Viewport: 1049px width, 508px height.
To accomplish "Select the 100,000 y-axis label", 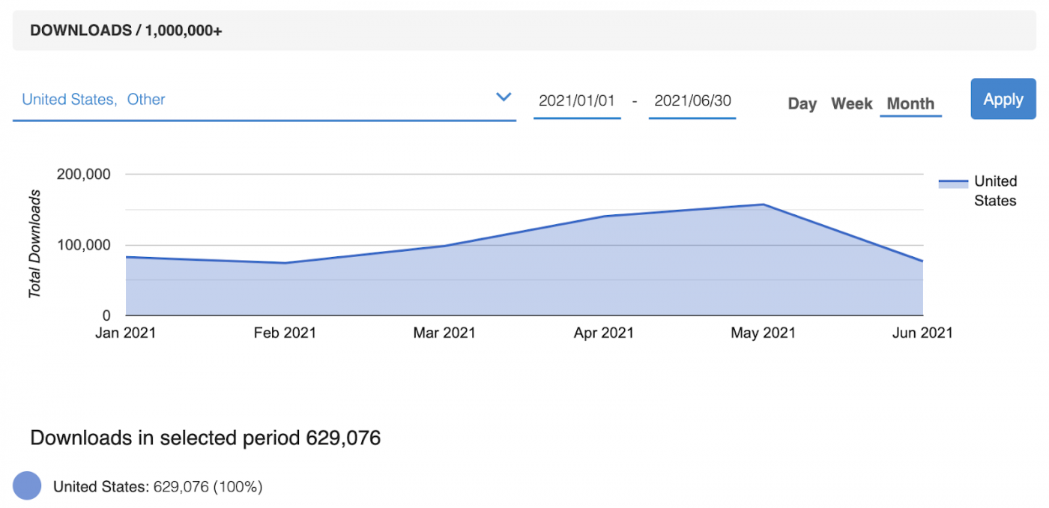I will pos(83,245).
